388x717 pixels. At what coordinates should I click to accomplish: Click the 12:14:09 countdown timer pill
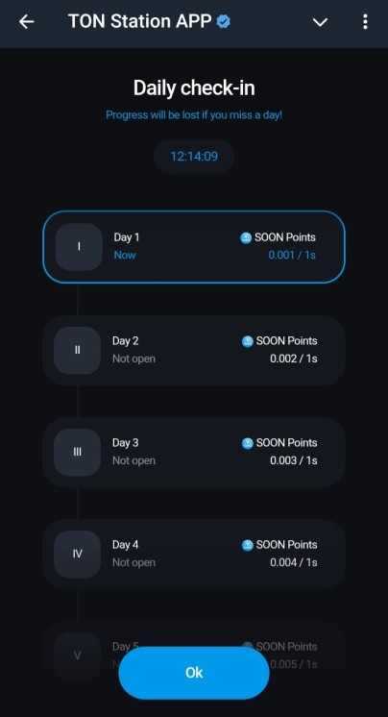click(194, 157)
